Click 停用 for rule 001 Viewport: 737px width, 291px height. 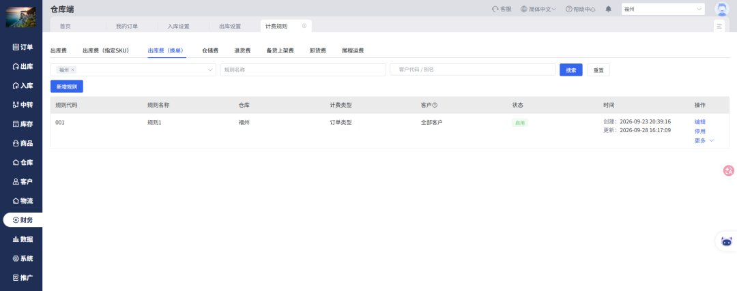point(700,132)
